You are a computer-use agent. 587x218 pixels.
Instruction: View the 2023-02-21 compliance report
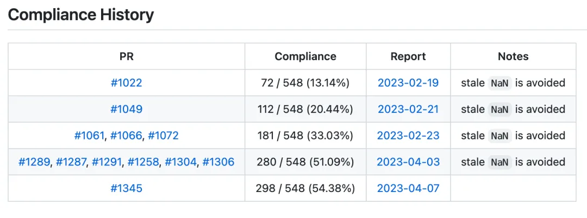tap(408, 110)
